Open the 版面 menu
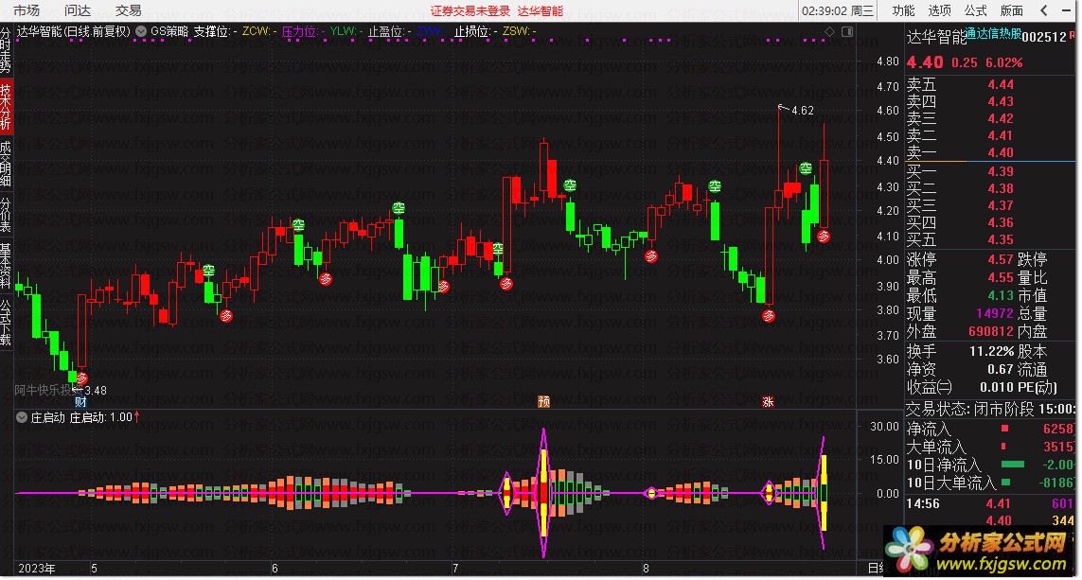1082x580 pixels. pos(1012,10)
